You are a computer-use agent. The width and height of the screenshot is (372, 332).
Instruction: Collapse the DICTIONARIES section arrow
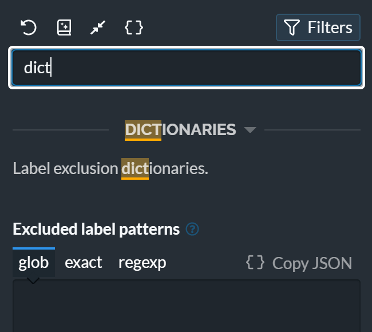tap(250, 130)
